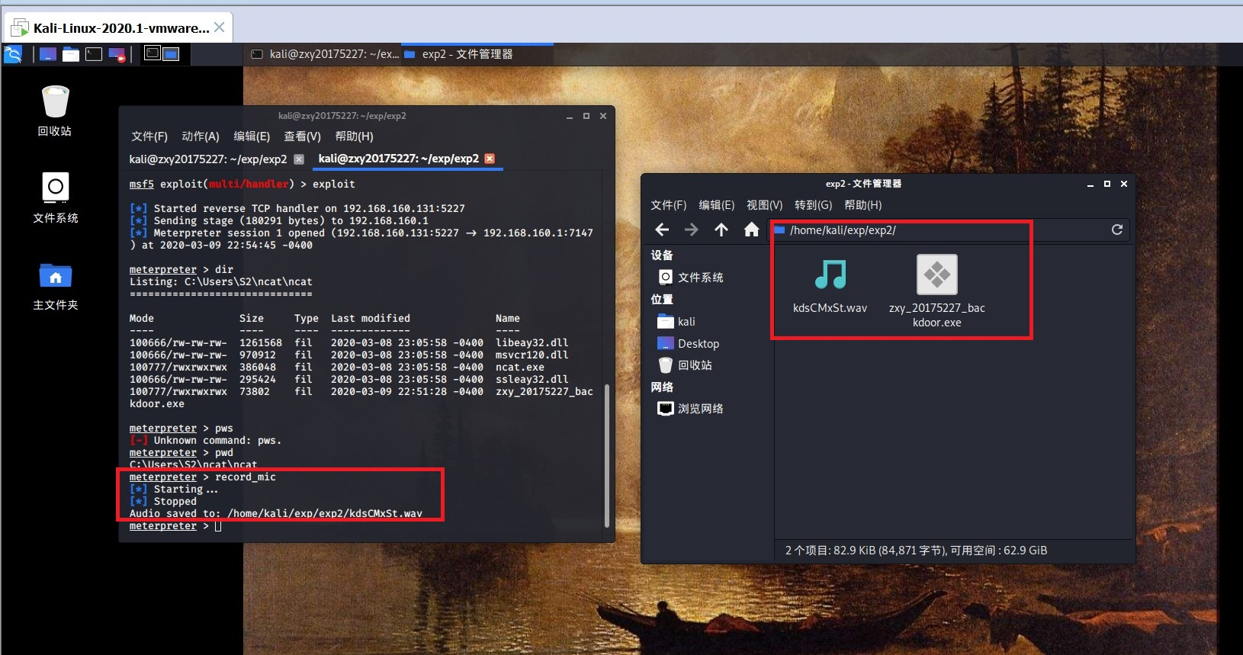Open 浏览网络 in the file manager sidebar
This screenshot has width=1243, height=655.
[x=690, y=409]
